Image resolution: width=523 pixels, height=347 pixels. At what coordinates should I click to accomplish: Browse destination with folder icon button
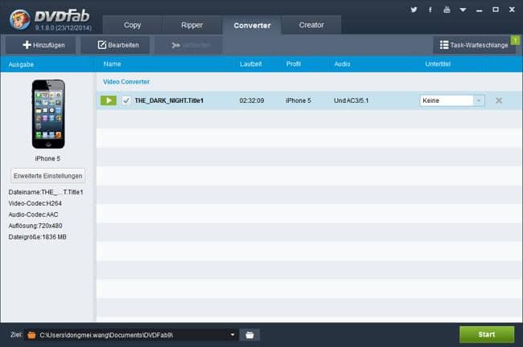pos(249,335)
